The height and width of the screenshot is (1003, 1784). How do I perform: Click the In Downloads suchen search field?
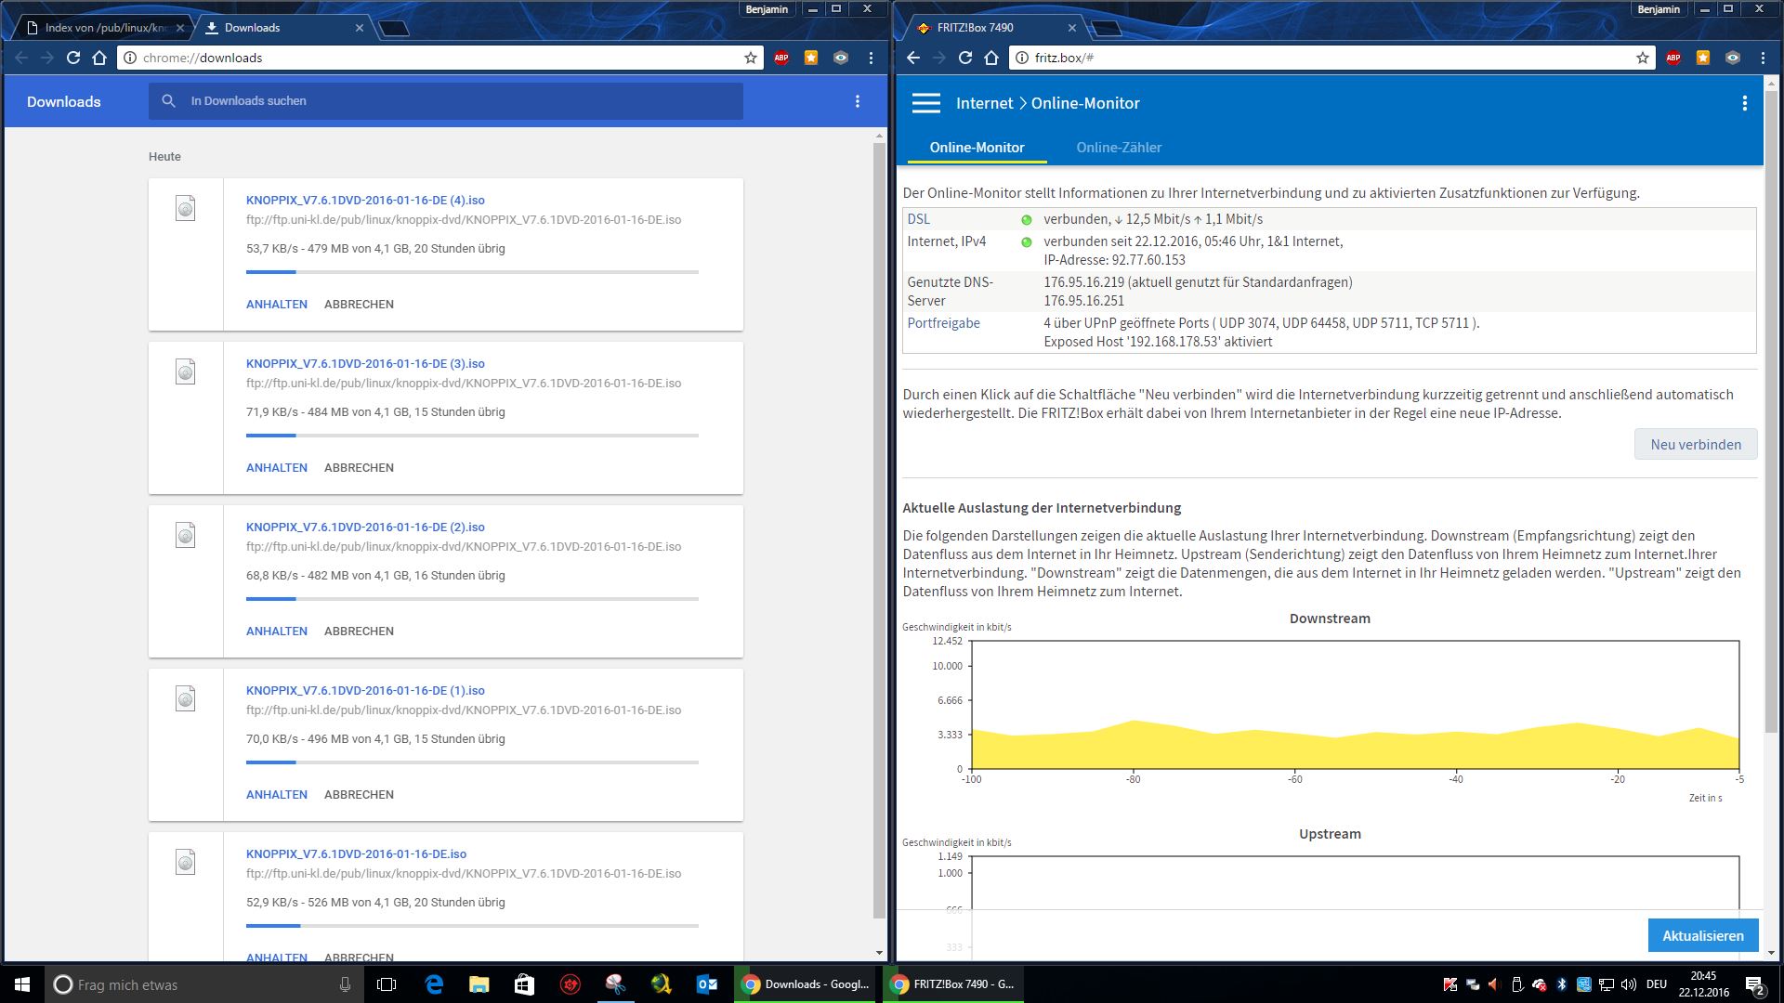click(446, 101)
